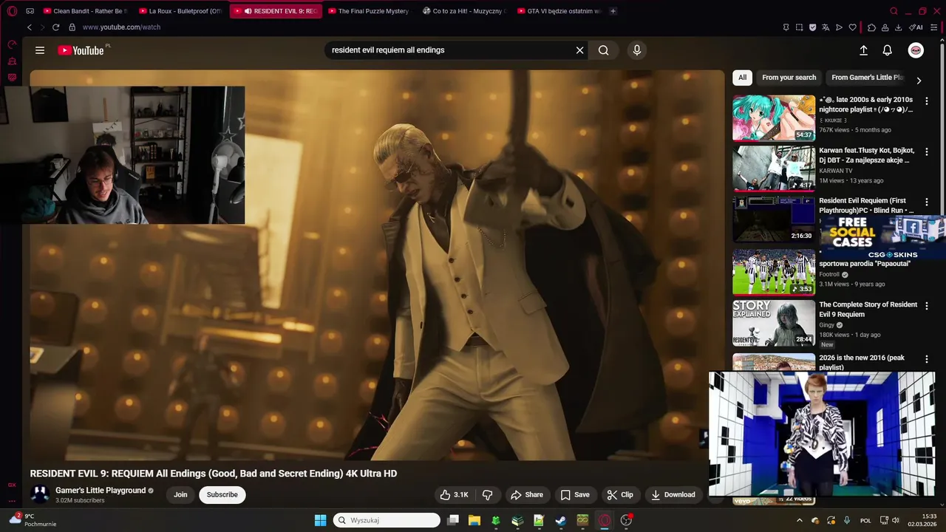Reload the current page
The image size is (946, 532).
[x=55, y=27]
